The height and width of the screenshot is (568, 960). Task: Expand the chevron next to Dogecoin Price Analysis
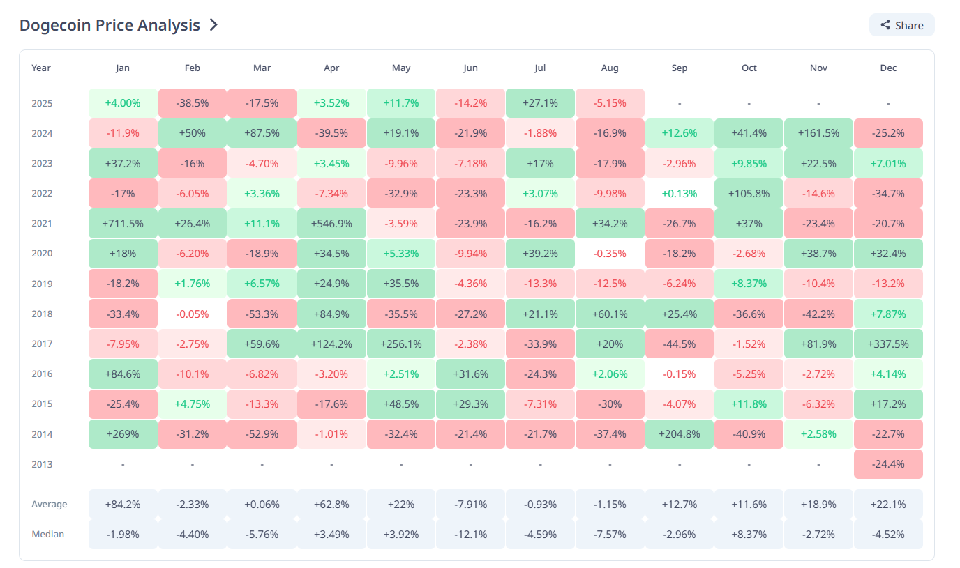[214, 25]
